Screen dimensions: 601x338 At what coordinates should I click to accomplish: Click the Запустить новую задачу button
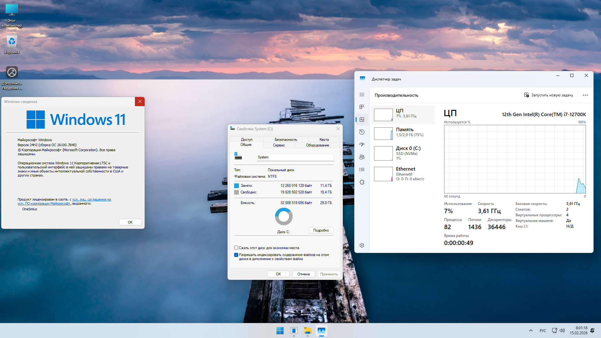549,95
